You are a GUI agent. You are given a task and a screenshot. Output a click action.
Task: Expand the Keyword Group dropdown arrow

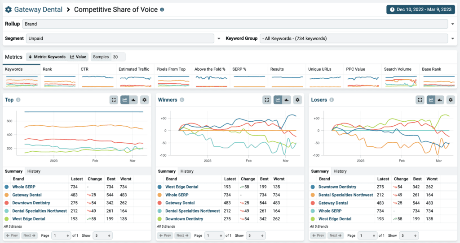[453, 38]
